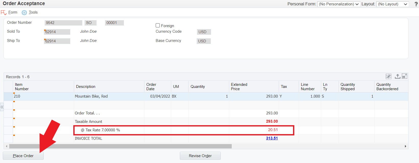419x163 pixels.
Task: Click the Quantity Backordered column header
Action: pyautogui.click(x=391, y=87)
